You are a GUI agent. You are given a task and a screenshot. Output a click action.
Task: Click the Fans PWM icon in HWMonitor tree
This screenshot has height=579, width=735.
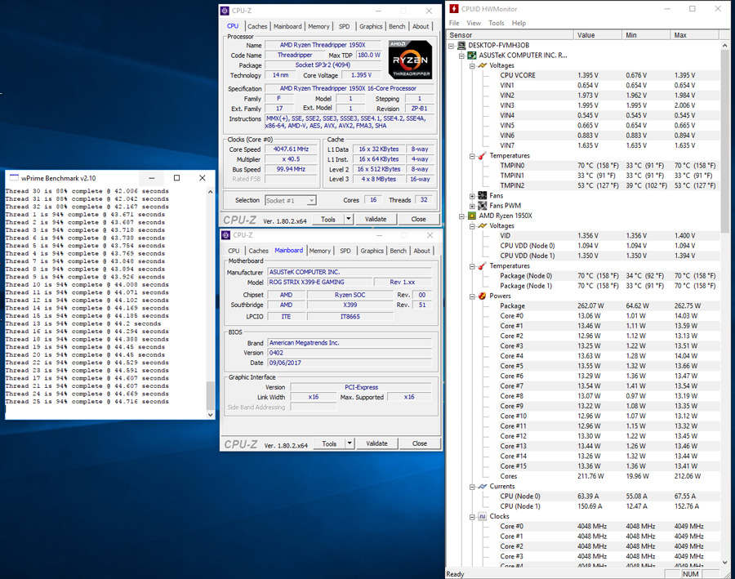[483, 205]
